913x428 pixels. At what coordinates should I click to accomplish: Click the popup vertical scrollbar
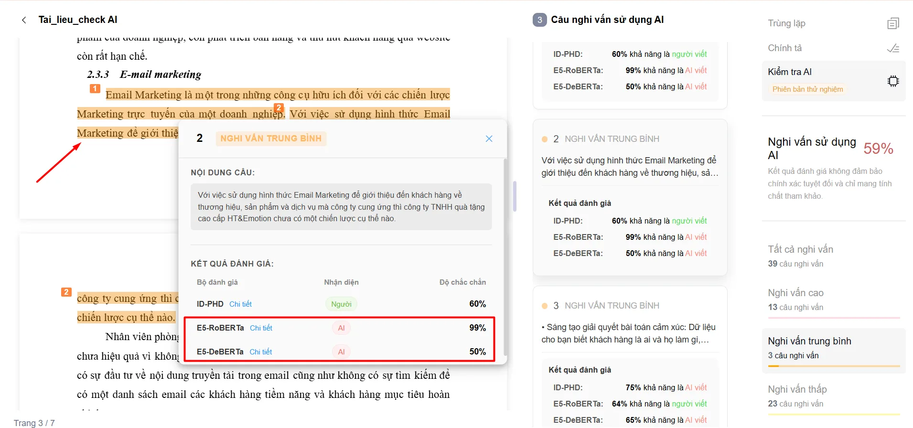[x=505, y=258]
